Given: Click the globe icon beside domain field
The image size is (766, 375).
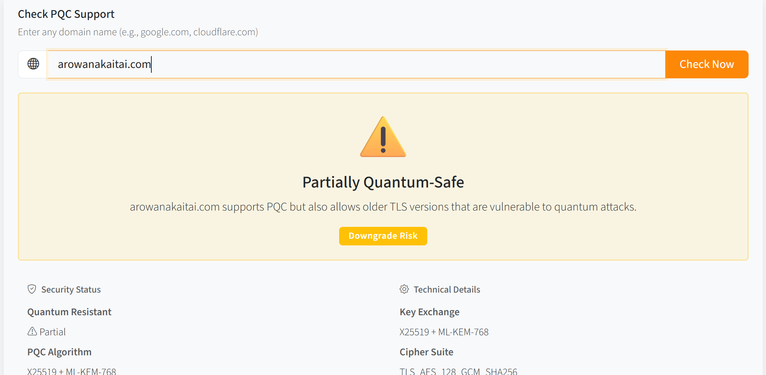Looking at the screenshot, I should pos(33,64).
